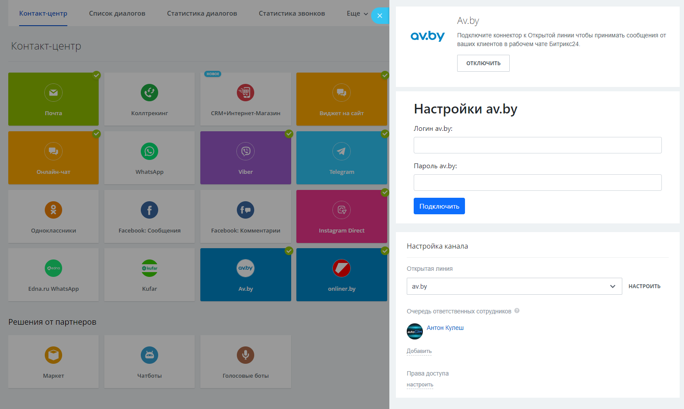Click the НОВОЕ badge on CRM+Интернет-Магазин
Image resolution: width=684 pixels, height=409 pixels.
213,74
